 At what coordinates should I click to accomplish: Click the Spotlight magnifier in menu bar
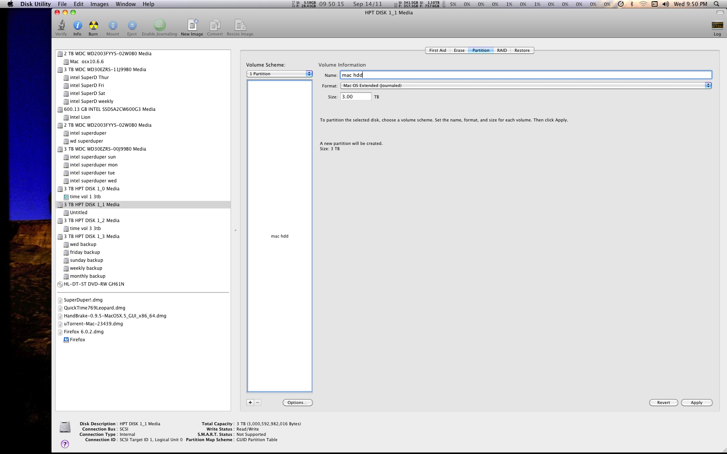click(716, 4)
